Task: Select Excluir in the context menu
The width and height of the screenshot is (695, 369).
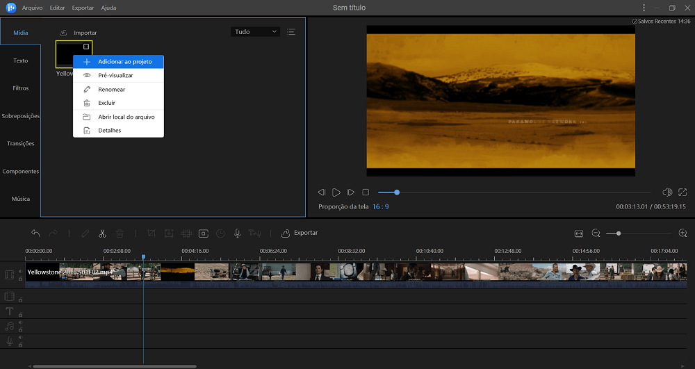Action: coord(118,103)
